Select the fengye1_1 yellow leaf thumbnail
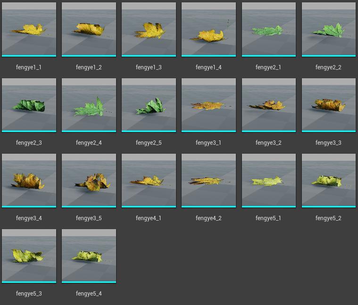 pyautogui.click(x=29, y=29)
